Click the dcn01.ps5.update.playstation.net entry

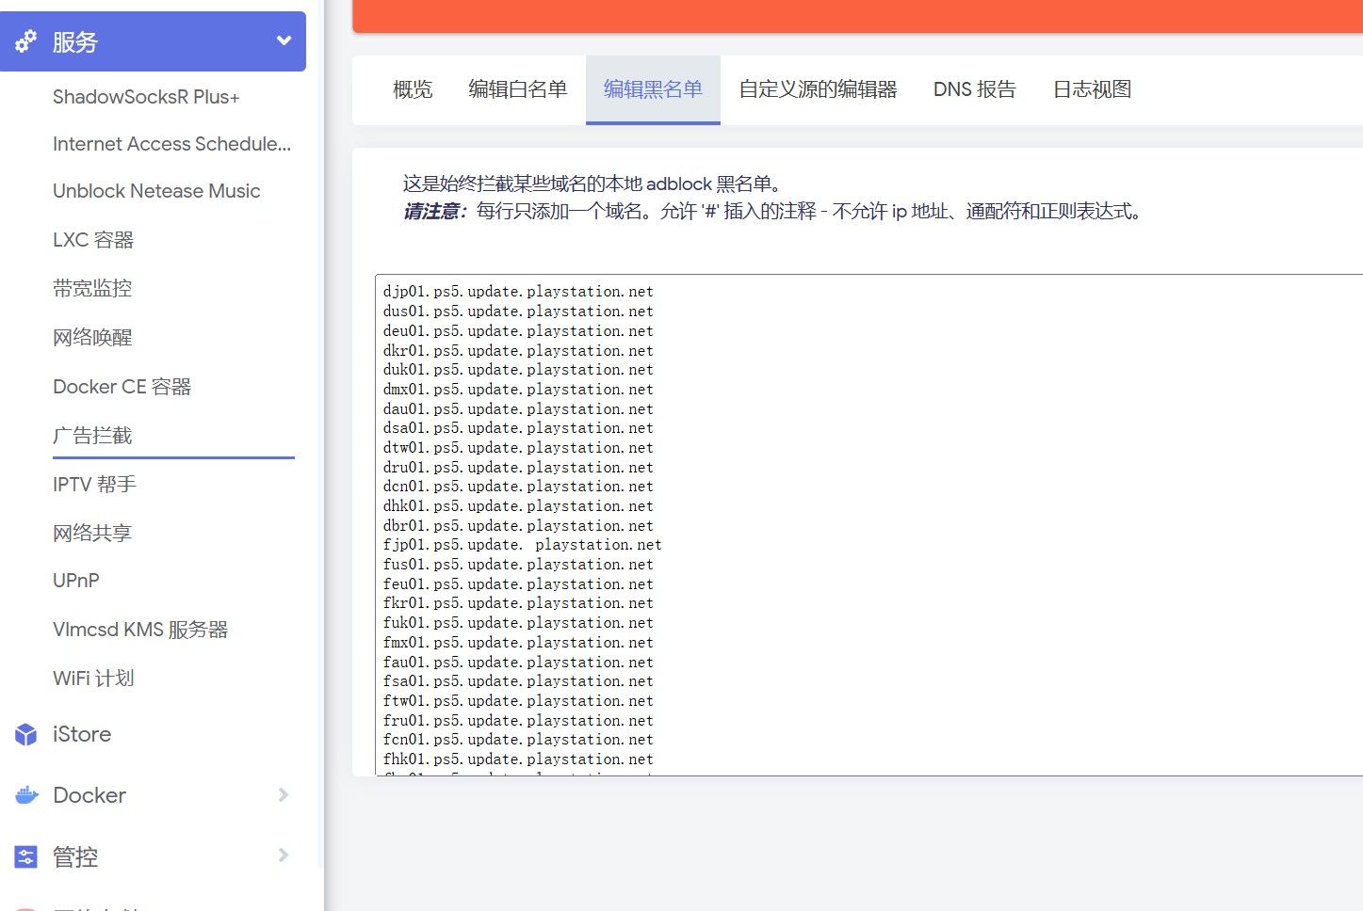pyautogui.click(x=518, y=487)
